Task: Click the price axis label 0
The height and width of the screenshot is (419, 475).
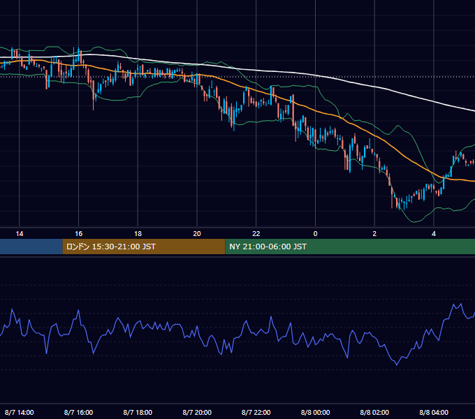Action: click(x=315, y=234)
